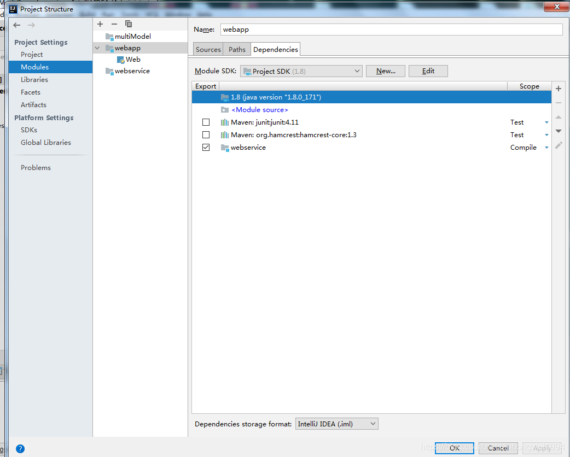Remove selected module with minus icon
Viewport: 570px width, 457px height.
pos(114,24)
